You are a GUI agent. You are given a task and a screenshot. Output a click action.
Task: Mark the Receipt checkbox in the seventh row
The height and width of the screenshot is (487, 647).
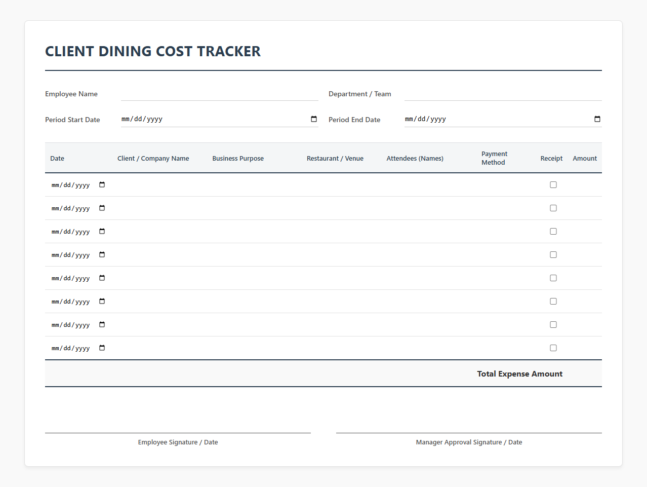click(553, 325)
